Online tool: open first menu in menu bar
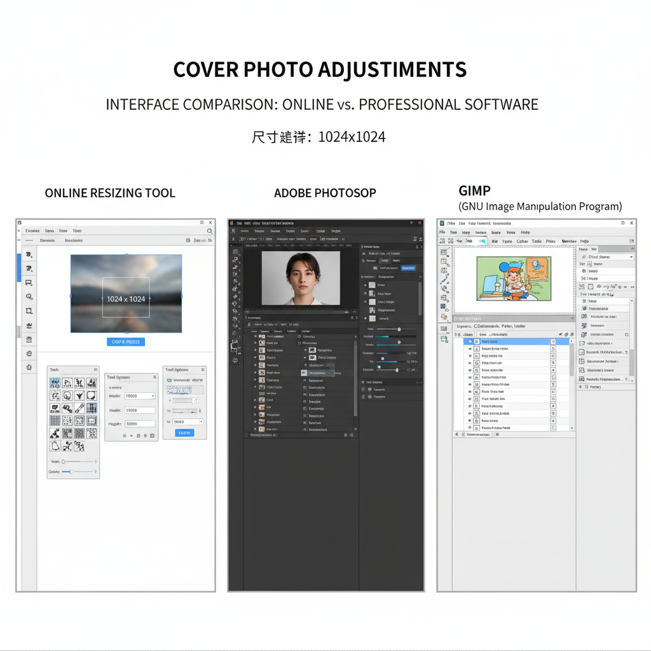The width and height of the screenshot is (651, 651). [32, 231]
